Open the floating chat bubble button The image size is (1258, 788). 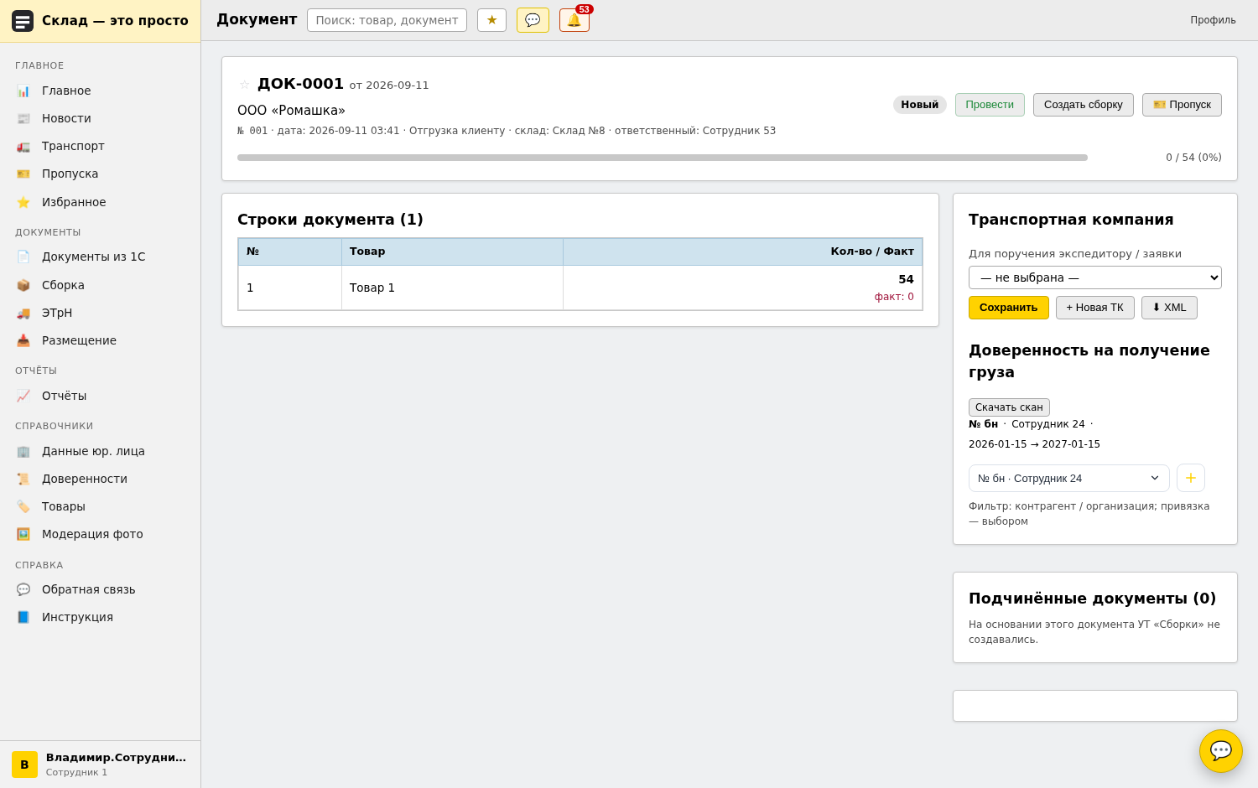coord(1221,751)
